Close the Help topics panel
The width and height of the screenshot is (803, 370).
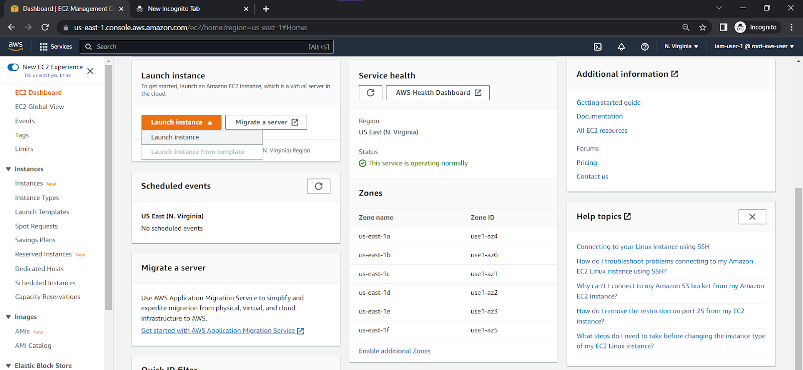click(x=752, y=217)
